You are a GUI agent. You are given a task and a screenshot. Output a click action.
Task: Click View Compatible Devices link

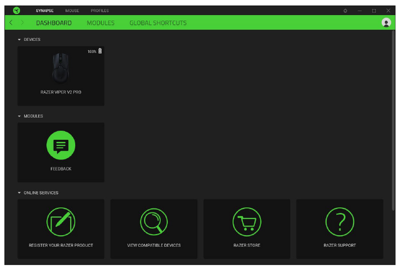click(154, 245)
